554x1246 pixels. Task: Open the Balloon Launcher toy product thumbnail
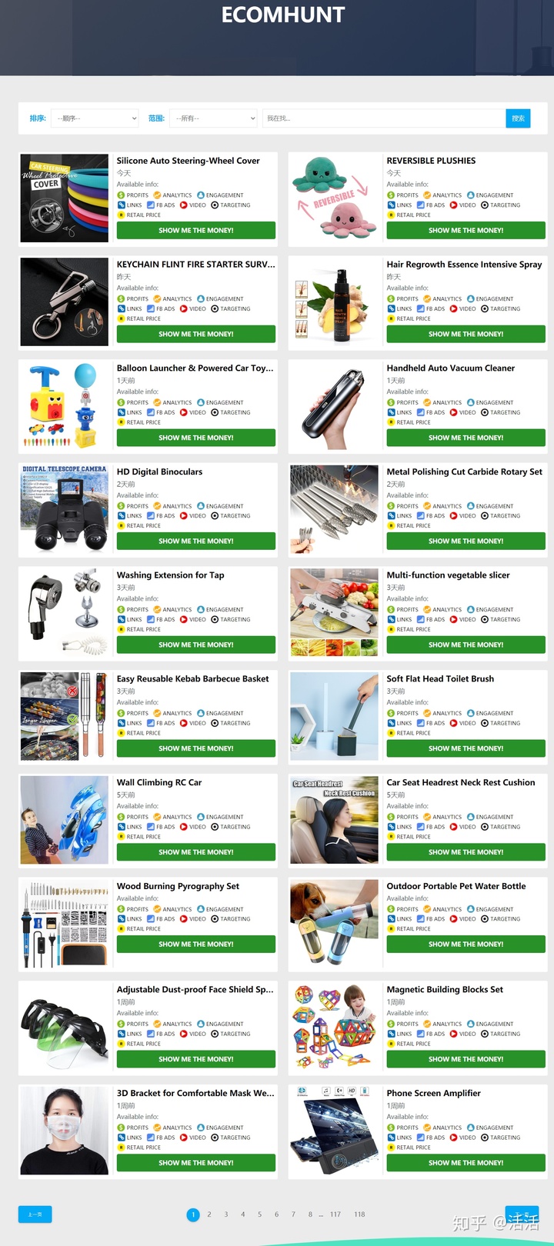coord(65,406)
